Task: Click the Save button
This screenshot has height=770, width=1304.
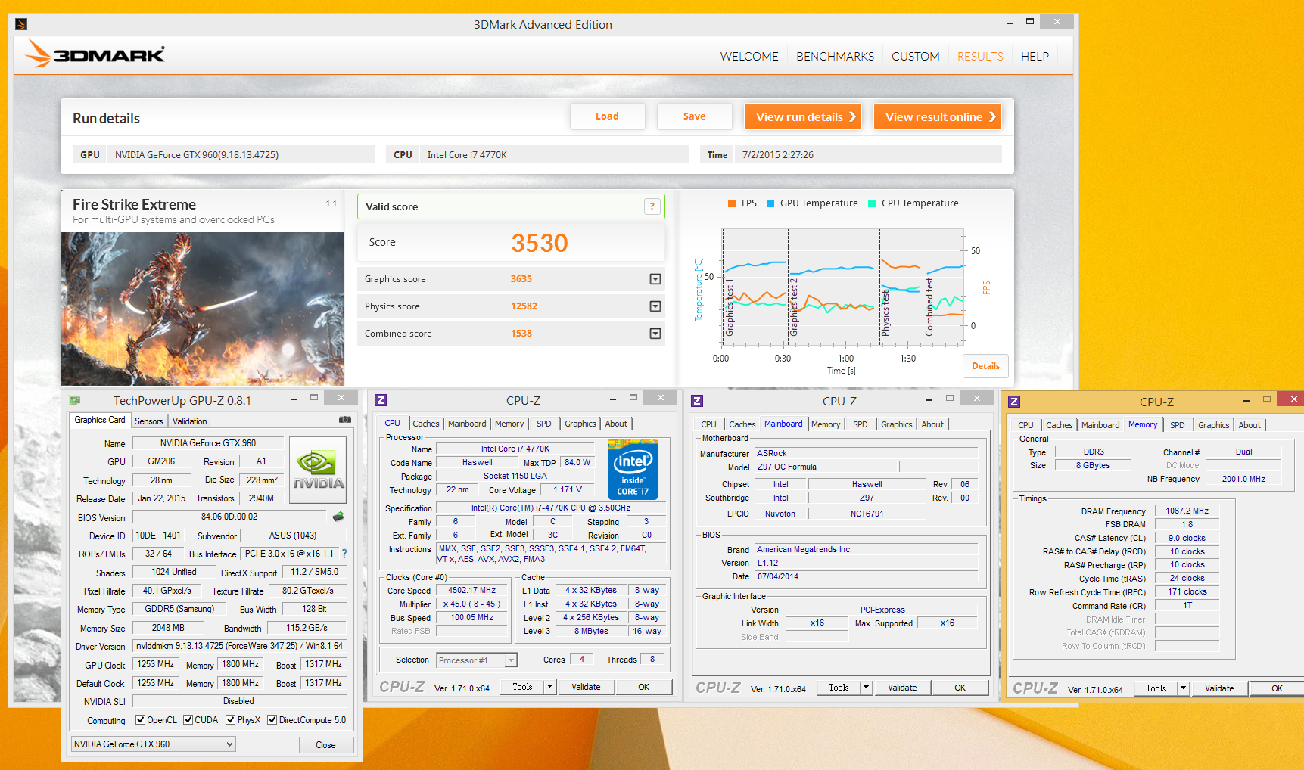Action: click(694, 116)
